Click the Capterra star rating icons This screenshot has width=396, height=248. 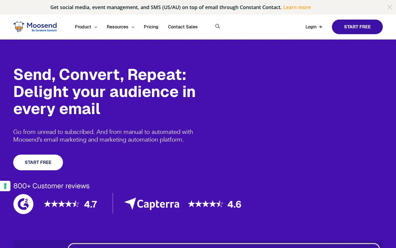[205, 204]
